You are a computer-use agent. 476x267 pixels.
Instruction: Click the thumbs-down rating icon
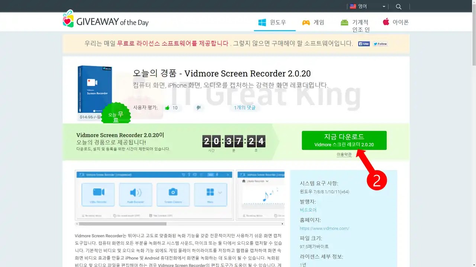(199, 108)
